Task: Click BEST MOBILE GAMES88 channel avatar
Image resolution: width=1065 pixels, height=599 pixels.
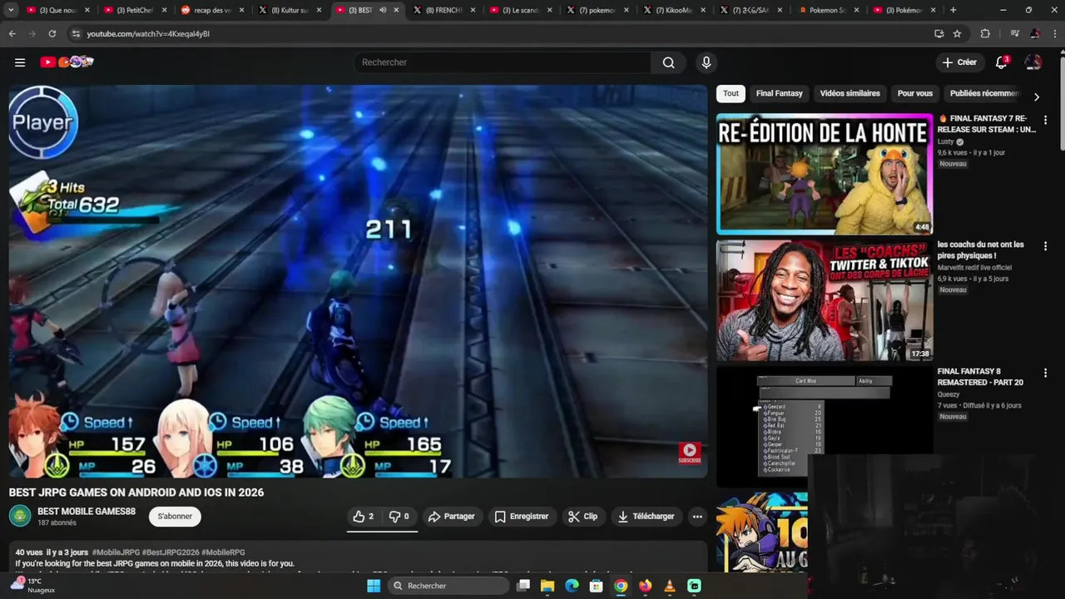Action: pos(20,516)
